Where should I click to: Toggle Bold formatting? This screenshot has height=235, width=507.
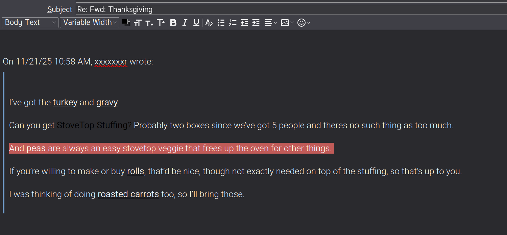[x=173, y=23]
